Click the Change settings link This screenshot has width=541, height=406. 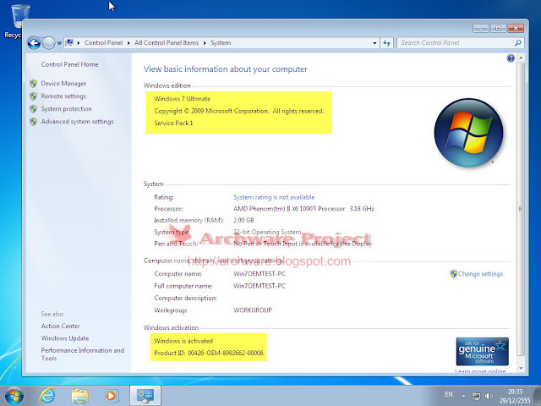point(480,274)
